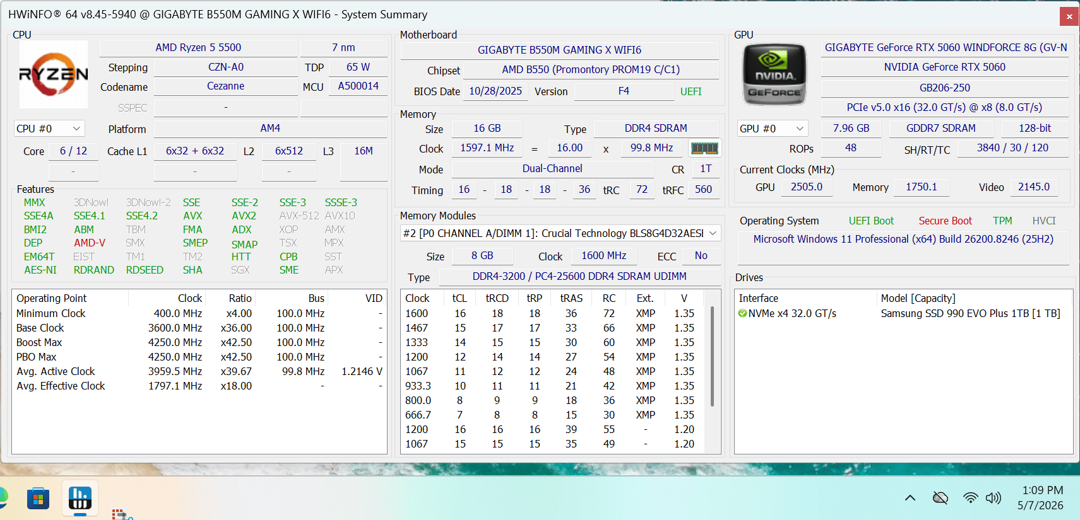
Task: Click the 3840 / 30 / 120 shader count
Action: tap(1012, 147)
